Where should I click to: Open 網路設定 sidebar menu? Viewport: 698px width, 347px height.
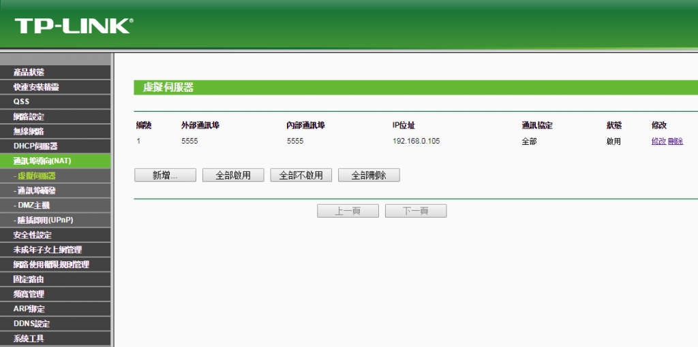click(55, 117)
